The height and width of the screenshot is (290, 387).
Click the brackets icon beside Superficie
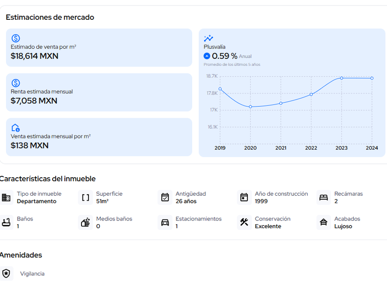coord(86,197)
